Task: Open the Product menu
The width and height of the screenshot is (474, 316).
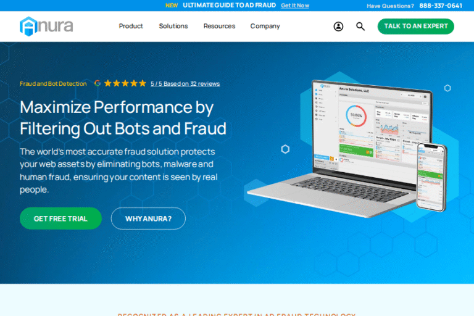Action: pyautogui.click(x=131, y=27)
